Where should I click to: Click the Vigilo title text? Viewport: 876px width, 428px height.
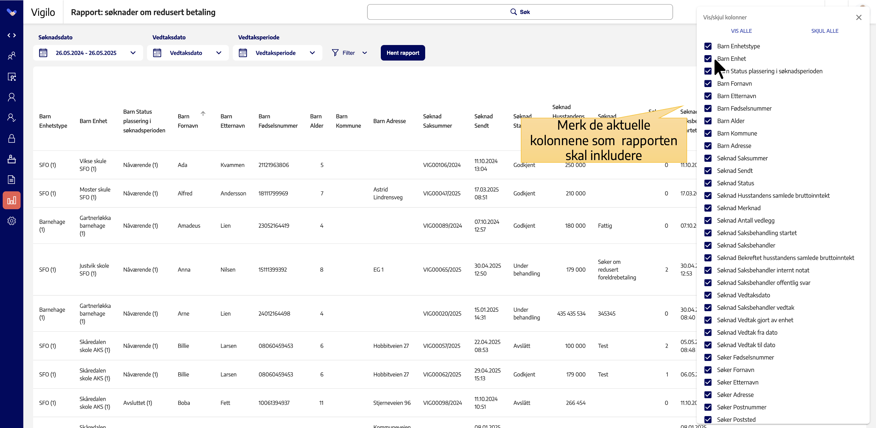point(43,12)
